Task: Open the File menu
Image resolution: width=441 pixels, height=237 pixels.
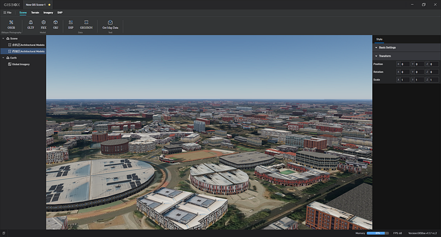Action: (8, 13)
